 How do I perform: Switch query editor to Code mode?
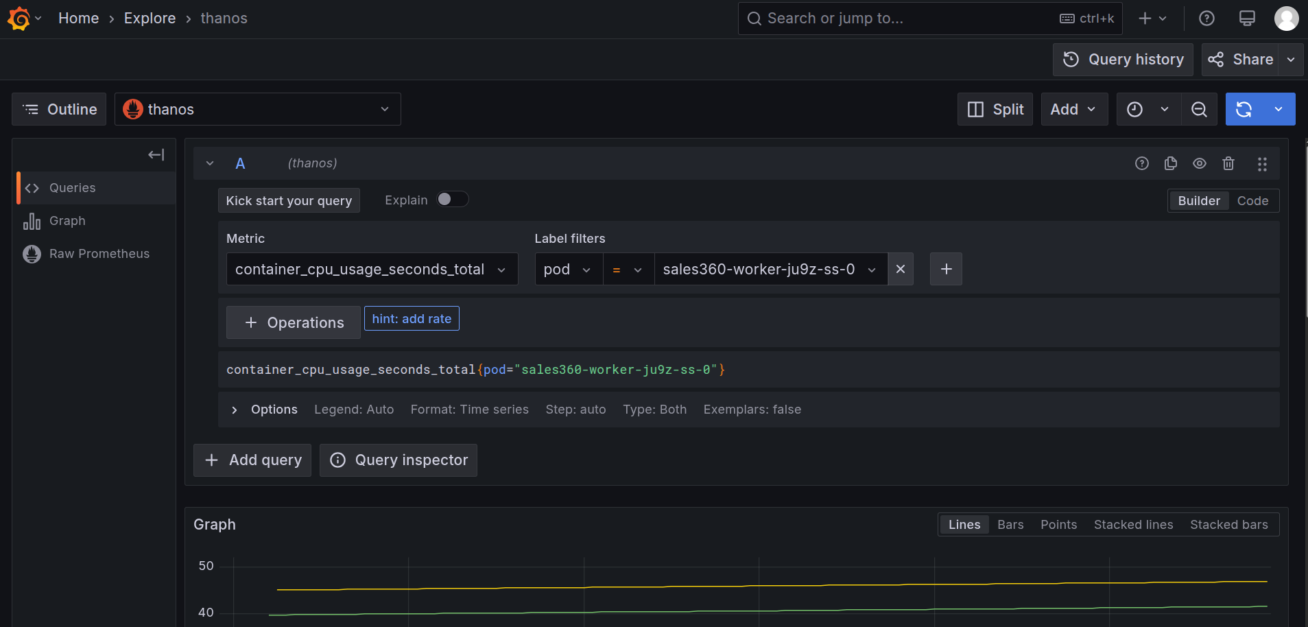pyautogui.click(x=1252, y=201)
